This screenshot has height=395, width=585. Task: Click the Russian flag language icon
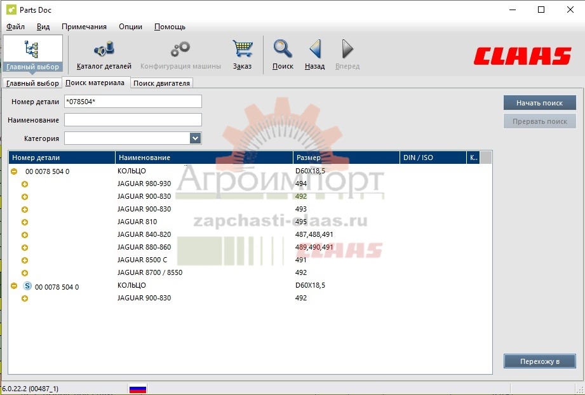(138, 389)
